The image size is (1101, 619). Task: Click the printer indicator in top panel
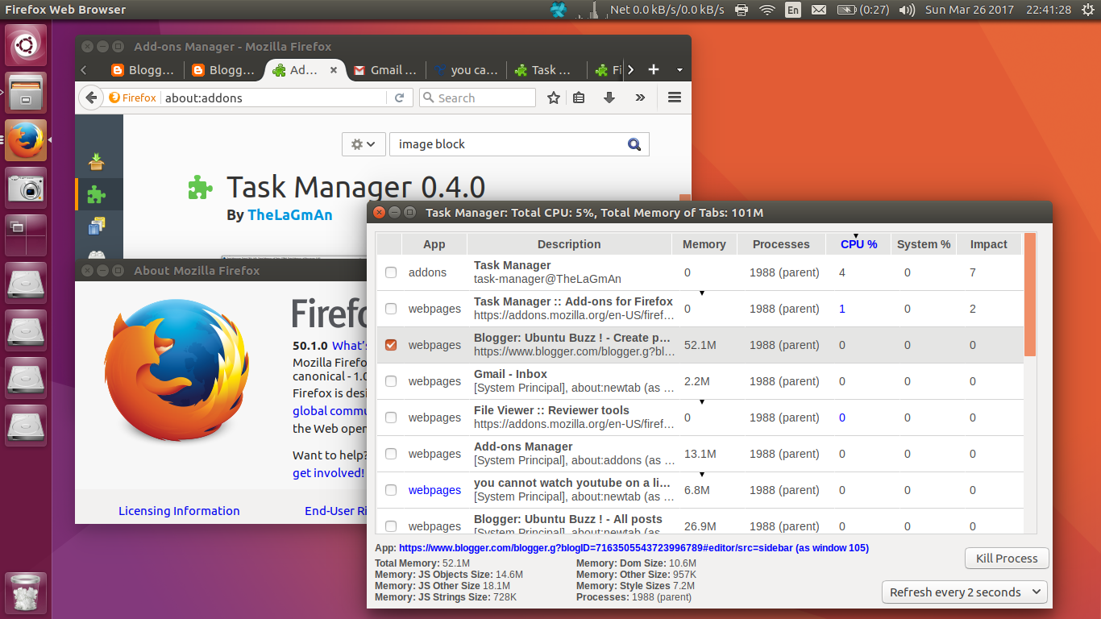click(x=742, y=10)
